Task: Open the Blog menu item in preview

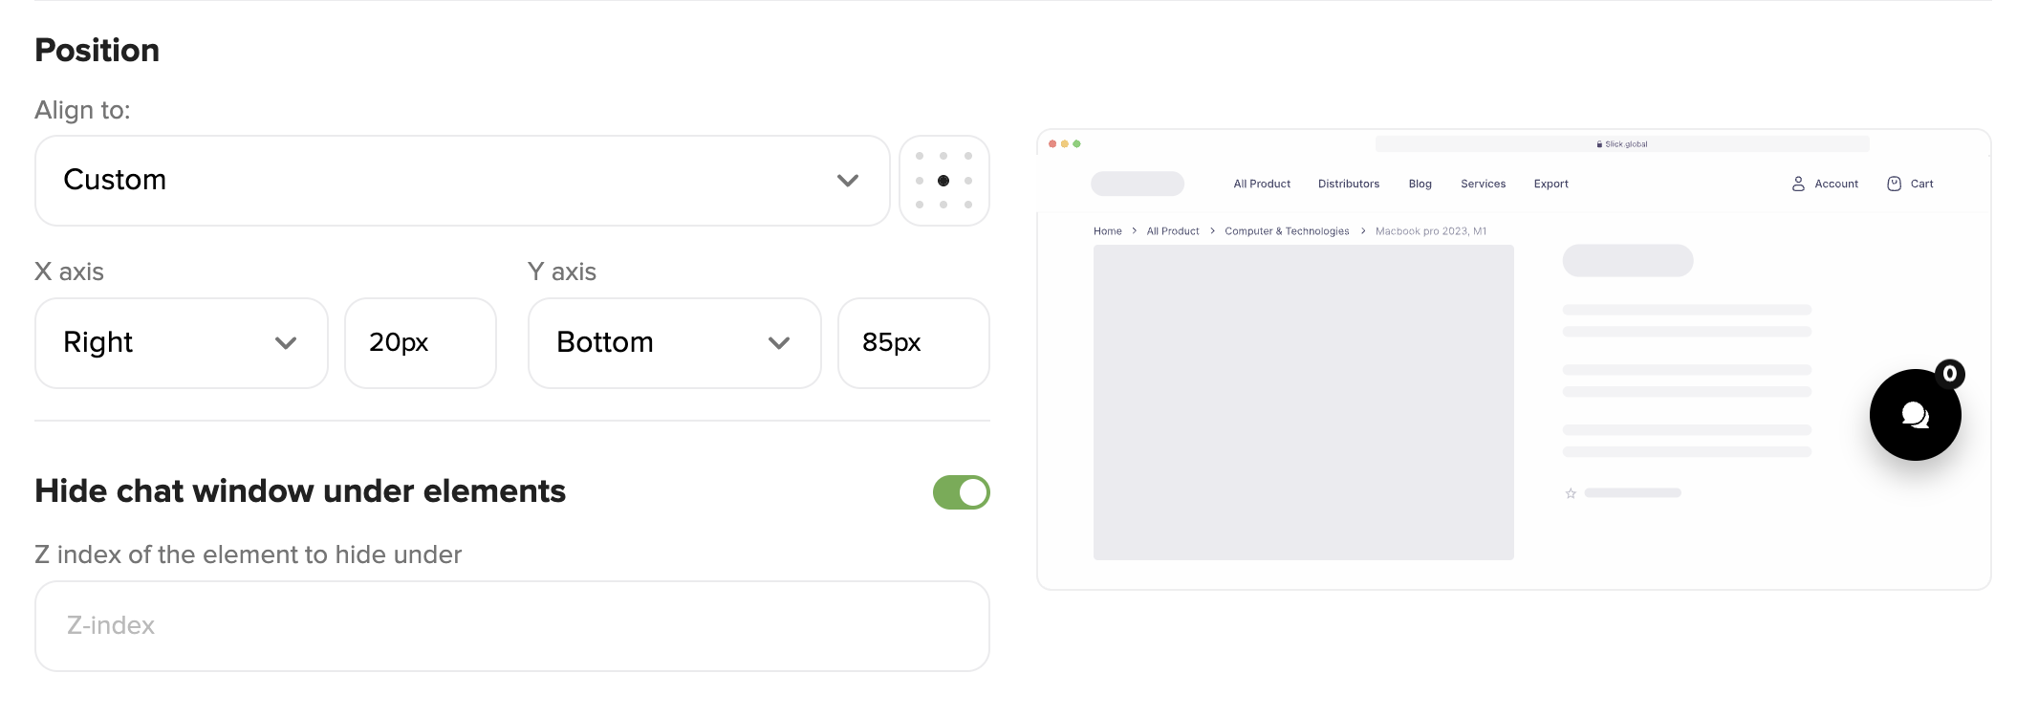Action: (x=1420, y=184)
